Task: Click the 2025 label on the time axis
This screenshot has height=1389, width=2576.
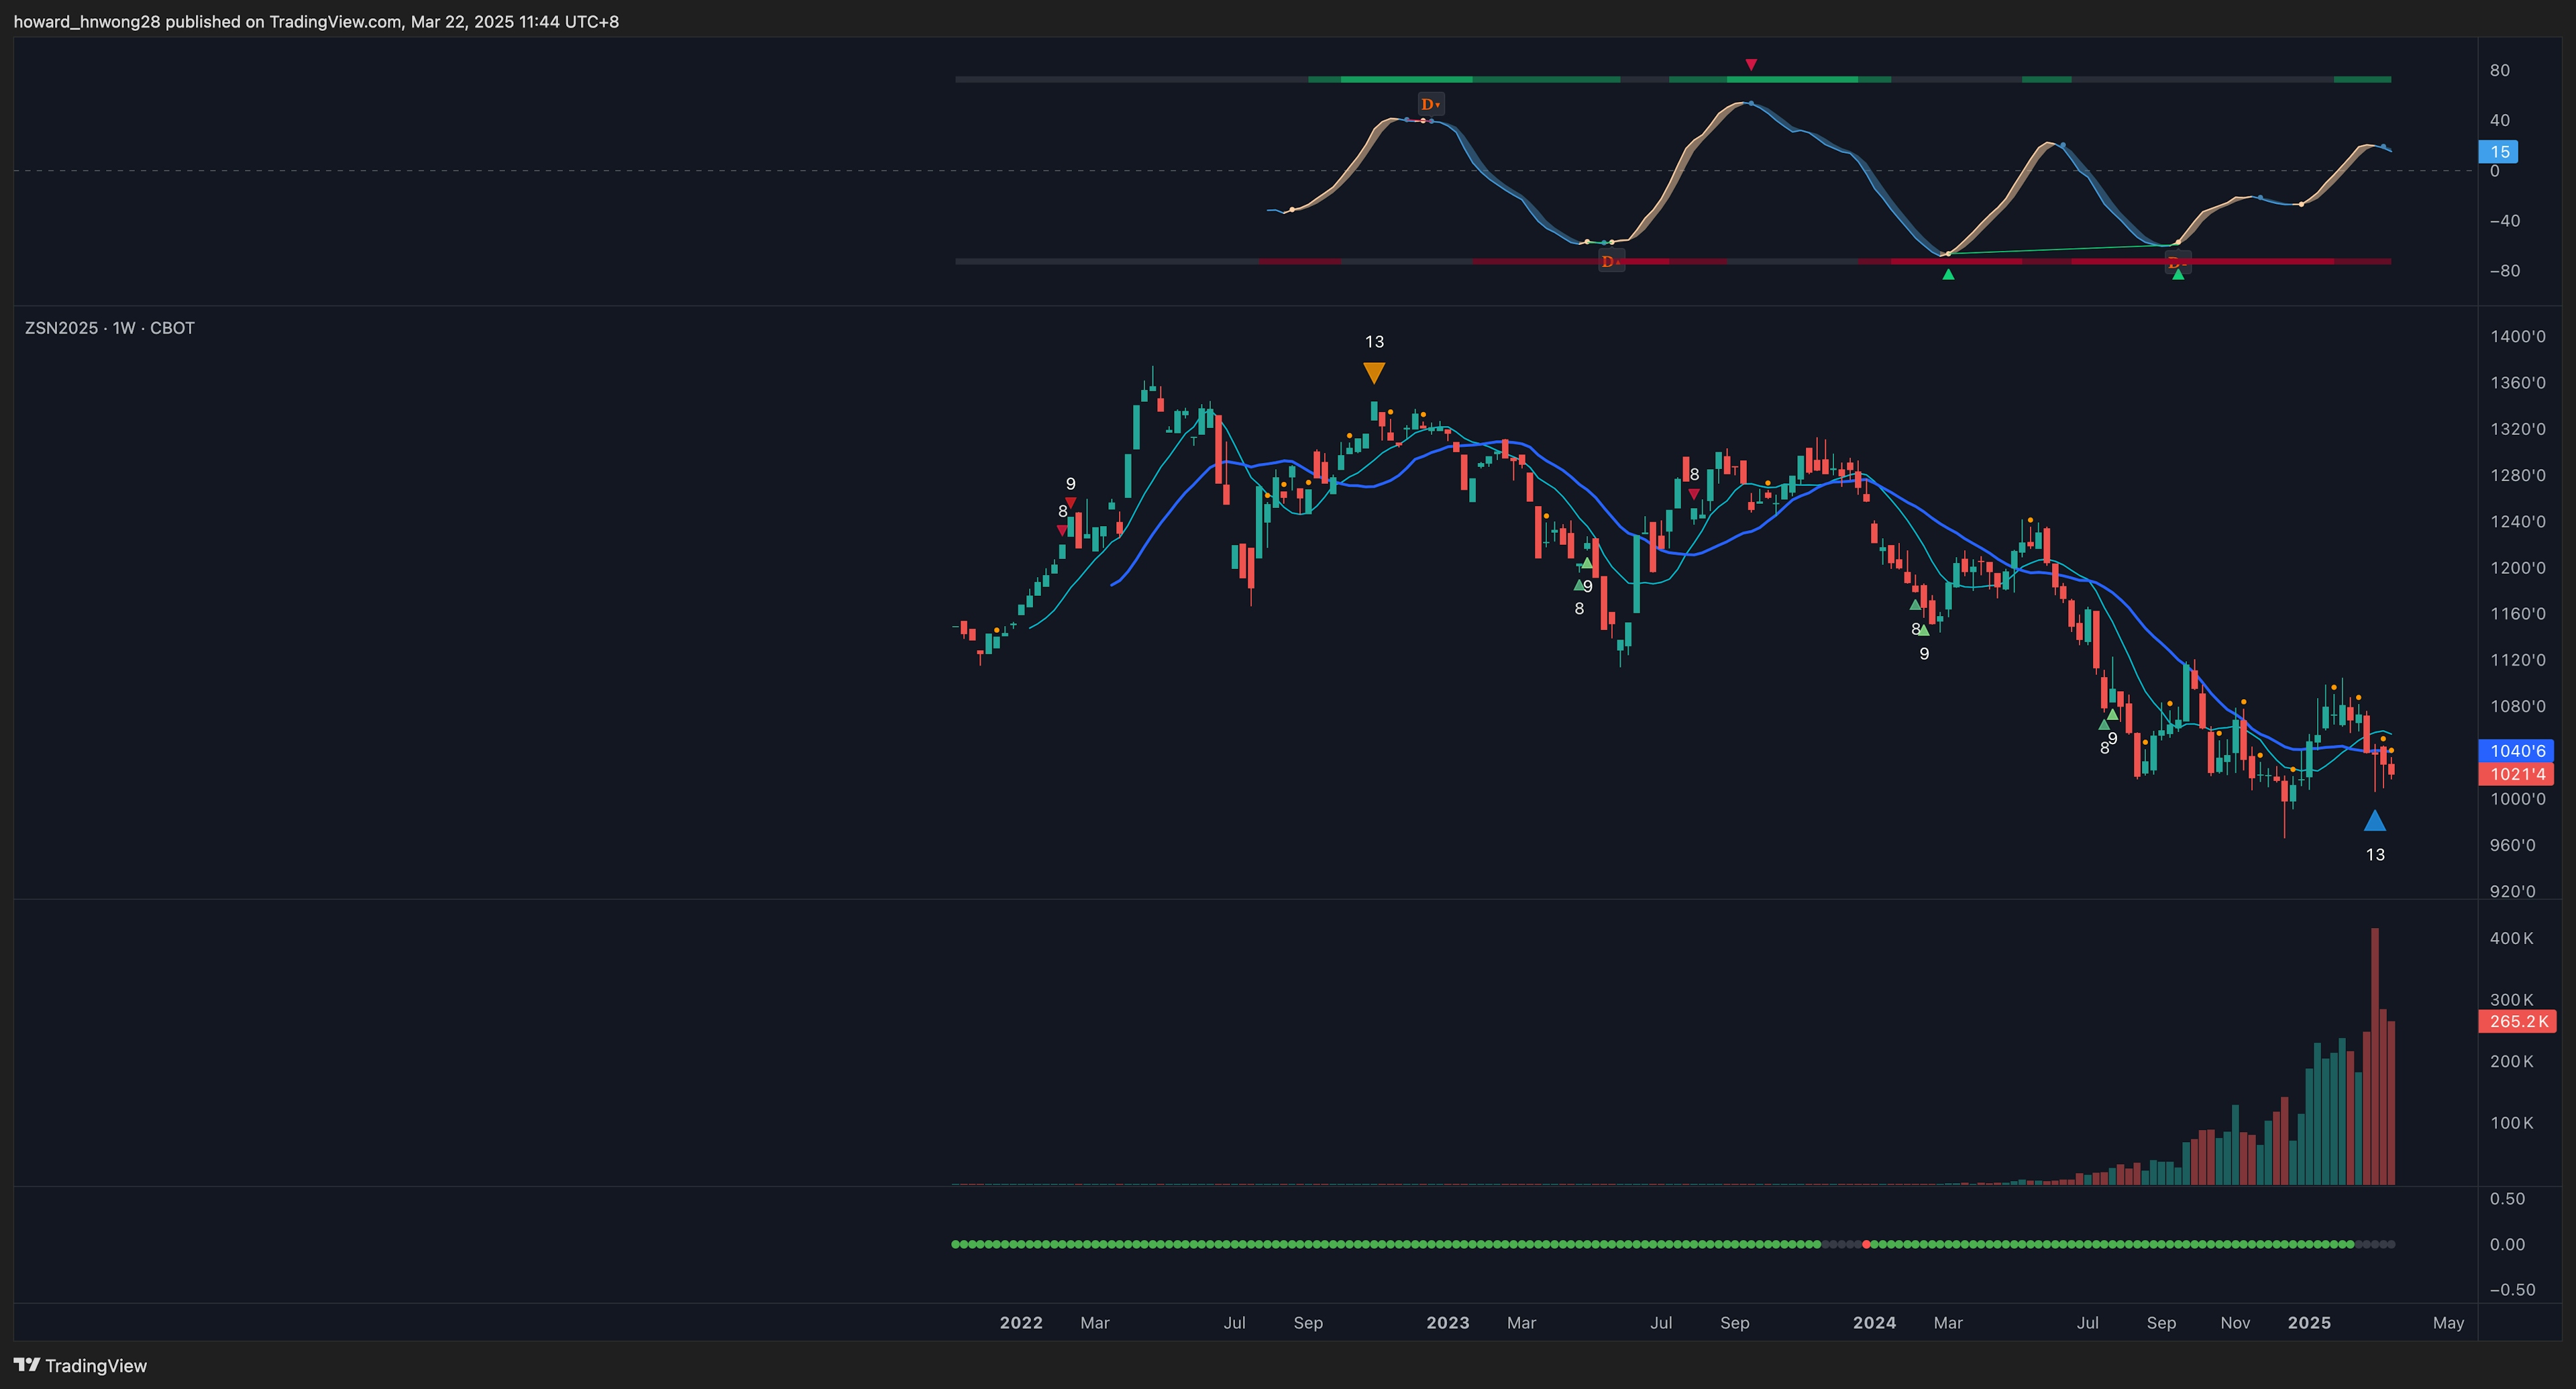Action: point(2309,1322)
